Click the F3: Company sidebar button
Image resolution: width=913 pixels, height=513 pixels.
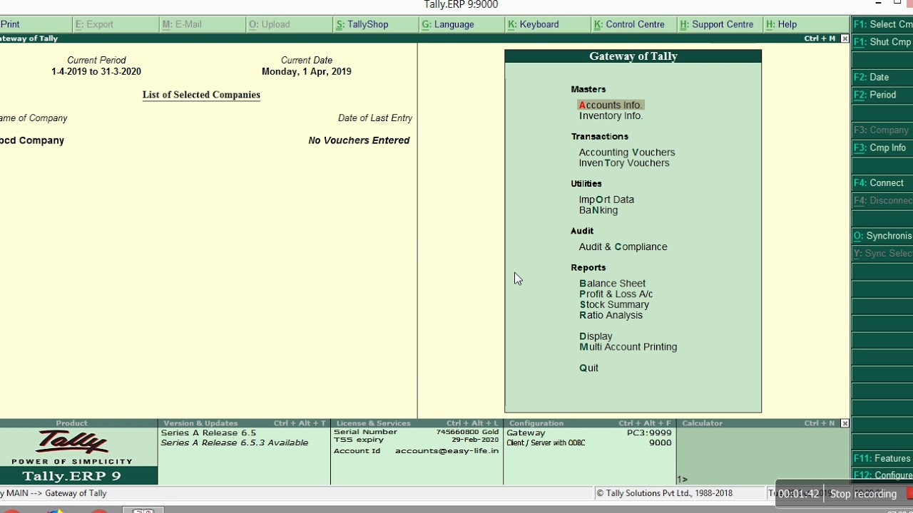[882, 130]
